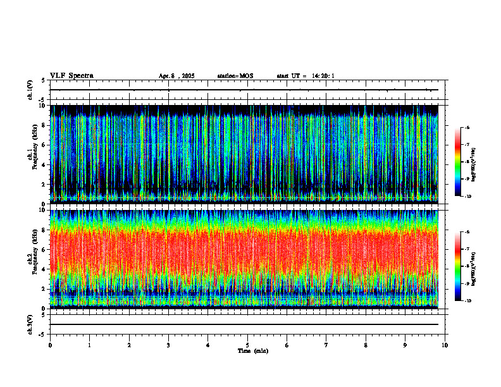Click the ch.2 color bar log(PSD) label

coord(473,269)
